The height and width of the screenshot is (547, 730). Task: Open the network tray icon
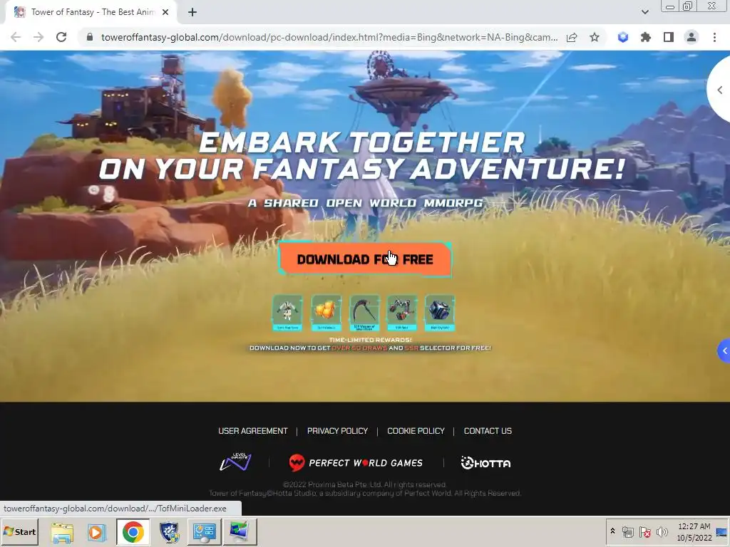click(x=627, y=531)
